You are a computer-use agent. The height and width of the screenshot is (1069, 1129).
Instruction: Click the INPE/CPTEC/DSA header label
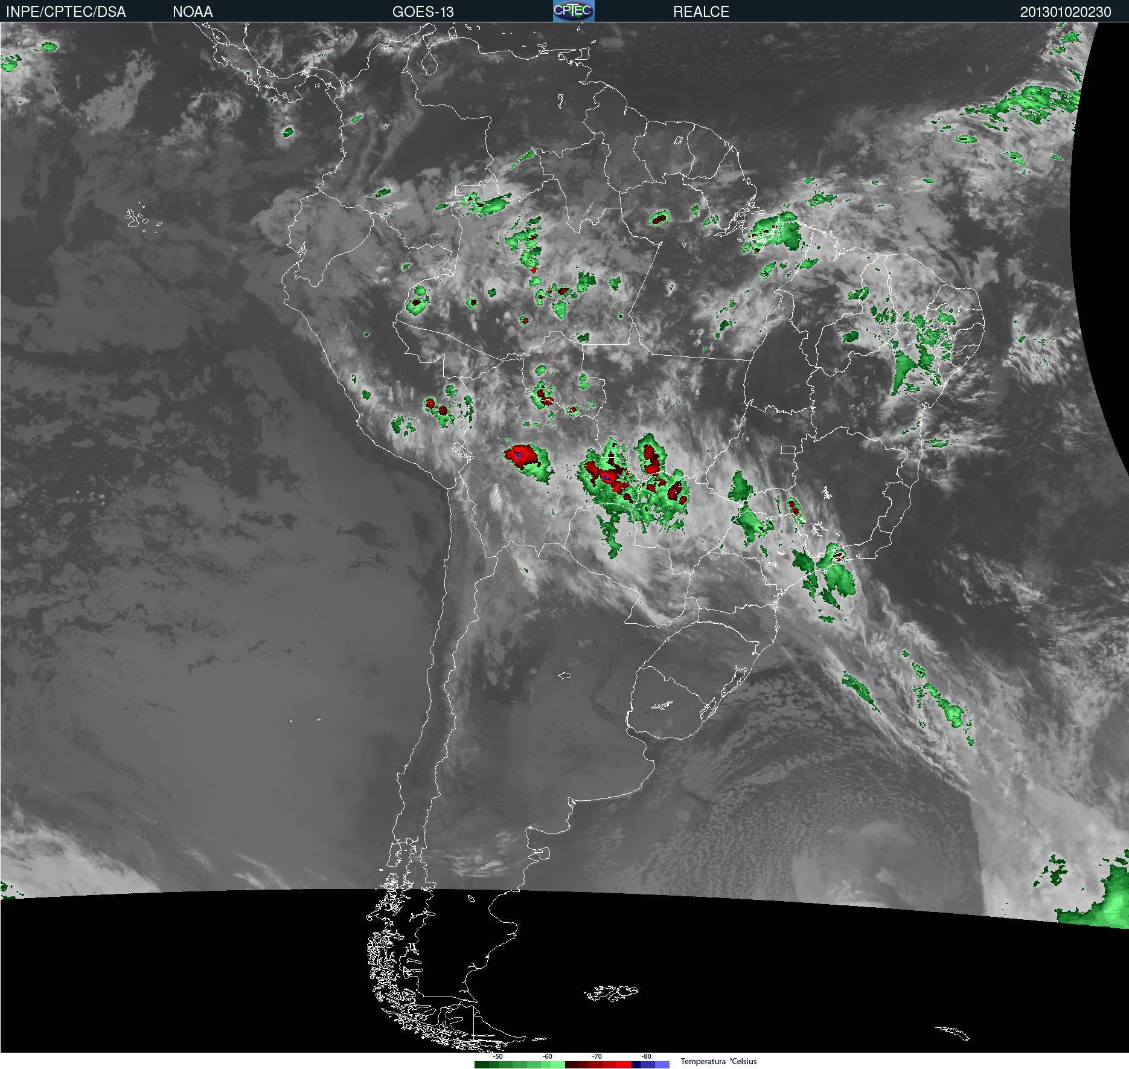point(66,12)
